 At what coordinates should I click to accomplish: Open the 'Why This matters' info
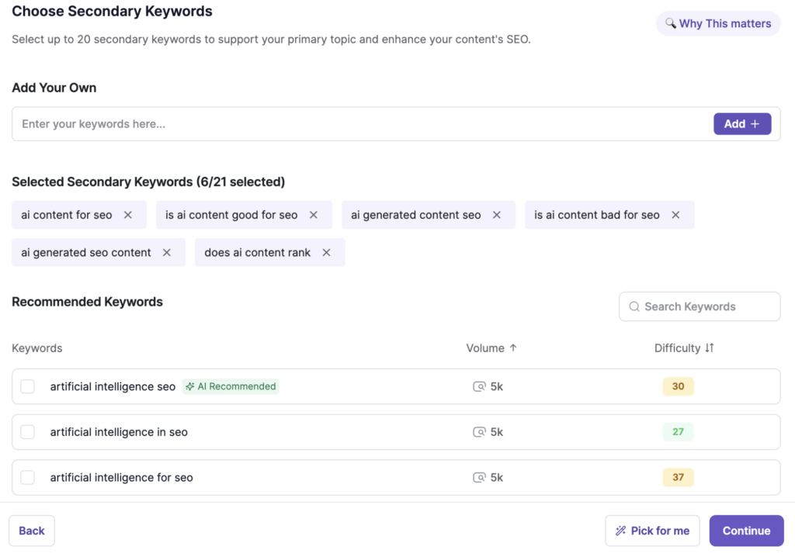(718, 23)
